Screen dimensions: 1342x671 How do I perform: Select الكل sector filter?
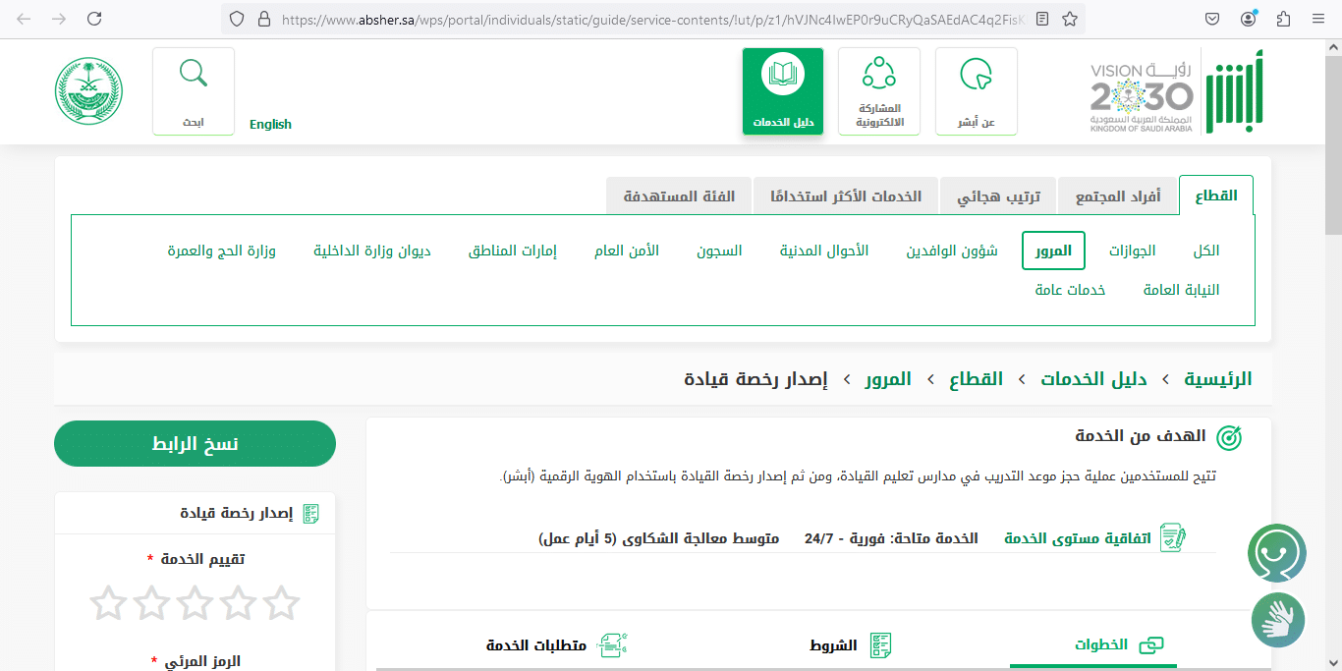click(x=1206, y=251)
